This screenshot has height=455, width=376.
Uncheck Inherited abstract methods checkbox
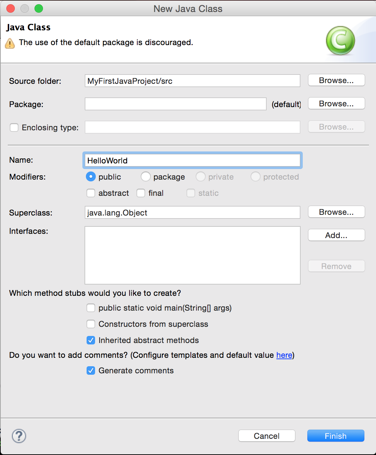pos(91,340)
